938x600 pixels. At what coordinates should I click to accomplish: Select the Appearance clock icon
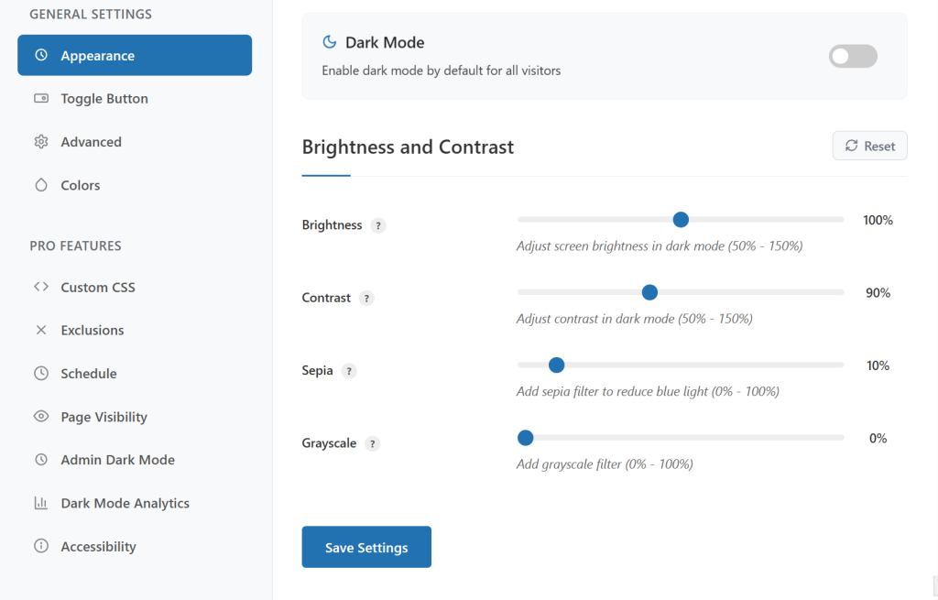(x=40, y=55)
